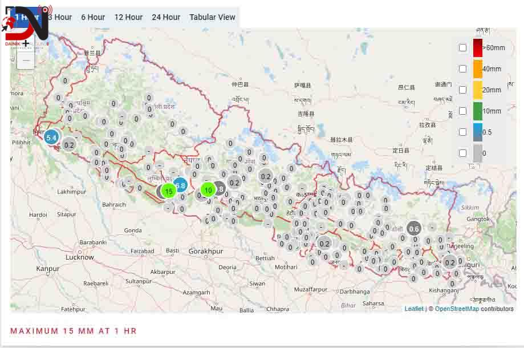The image size is (524, 348).
Task: Show the 24 Hour rainfall data
Action: point(166,17)
